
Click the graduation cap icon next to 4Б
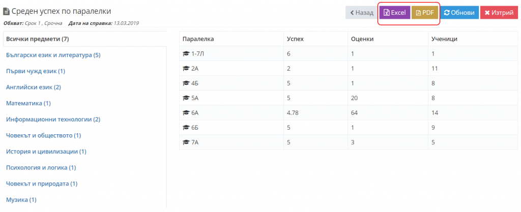tap(186, 83)
